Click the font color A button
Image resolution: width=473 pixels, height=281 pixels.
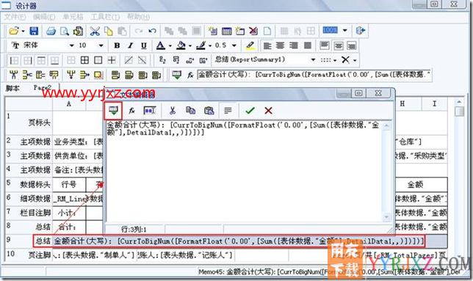tap(160, 45)
